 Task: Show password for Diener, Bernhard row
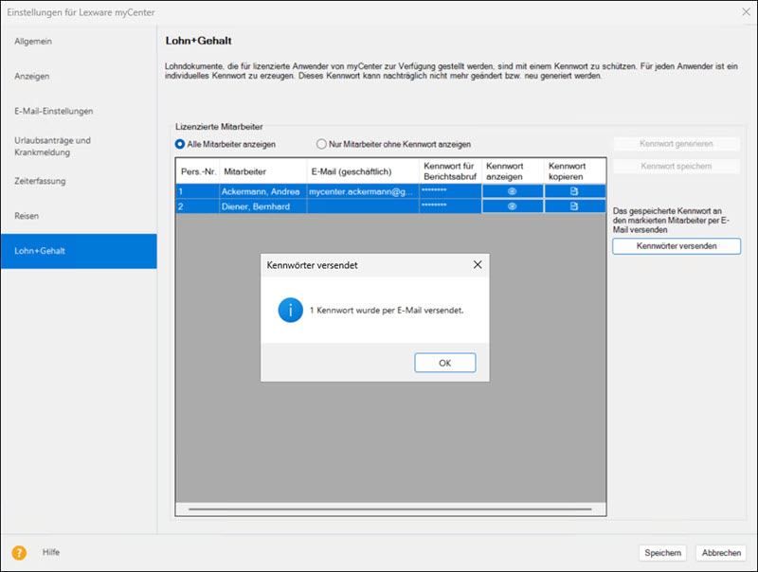tap(513, 206)
